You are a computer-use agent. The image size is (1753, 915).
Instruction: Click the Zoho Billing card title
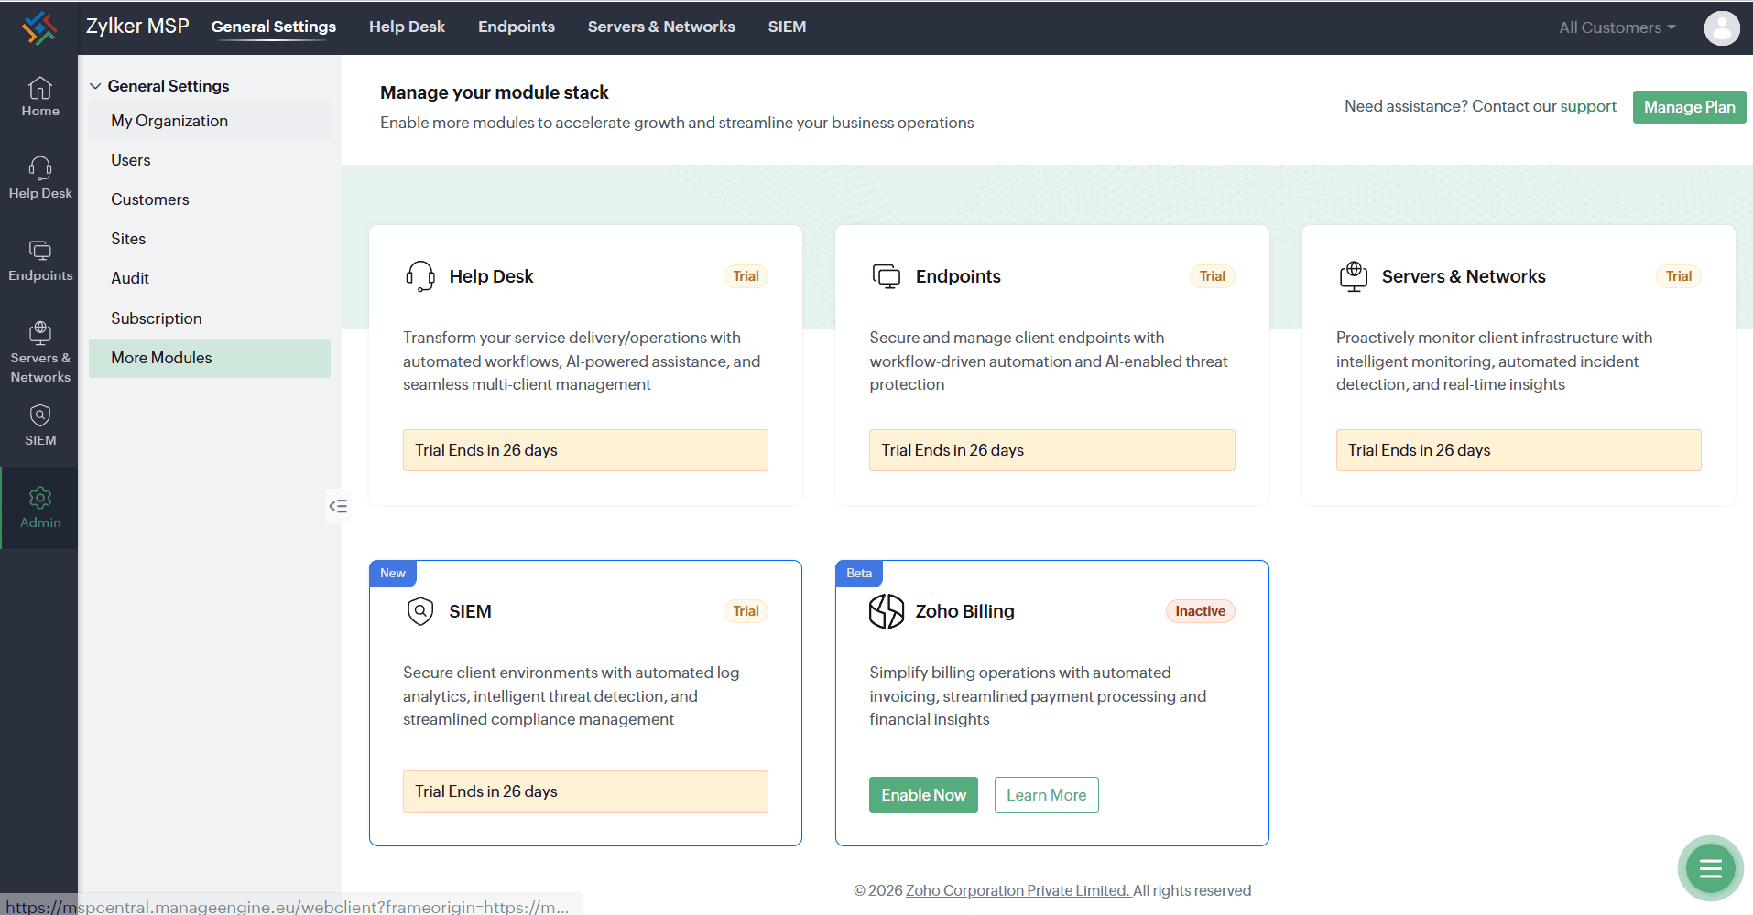(x=965, y=611)
